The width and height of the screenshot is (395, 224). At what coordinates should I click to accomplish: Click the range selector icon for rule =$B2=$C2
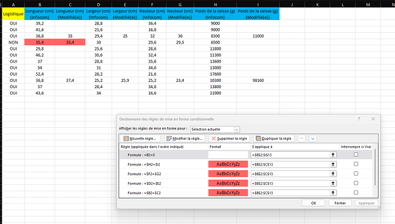pos(333,192)
